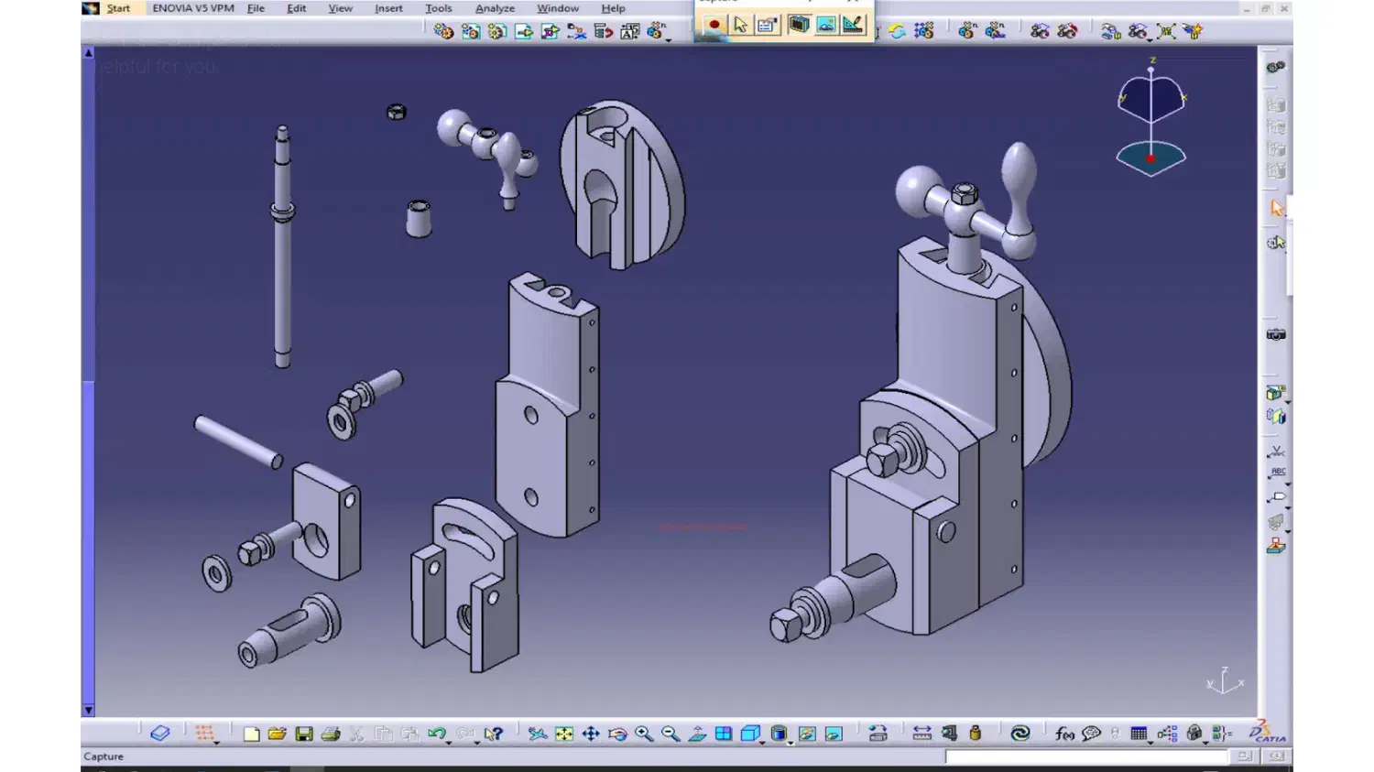Click the Zoom Out magnifier icon
Viewport: 1374px width, 772px height.
coord(671,734)
